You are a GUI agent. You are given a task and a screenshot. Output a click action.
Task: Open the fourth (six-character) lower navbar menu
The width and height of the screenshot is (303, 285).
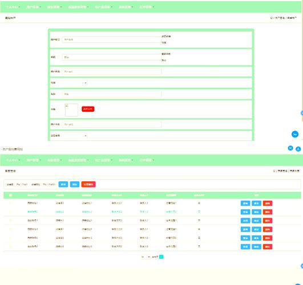(x=78, y=160)
